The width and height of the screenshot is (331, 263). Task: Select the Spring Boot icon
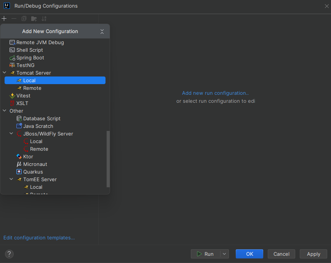pos(12,58)
